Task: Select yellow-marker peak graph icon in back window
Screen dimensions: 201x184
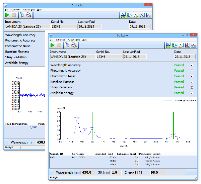Action: [x=136, y=15]
